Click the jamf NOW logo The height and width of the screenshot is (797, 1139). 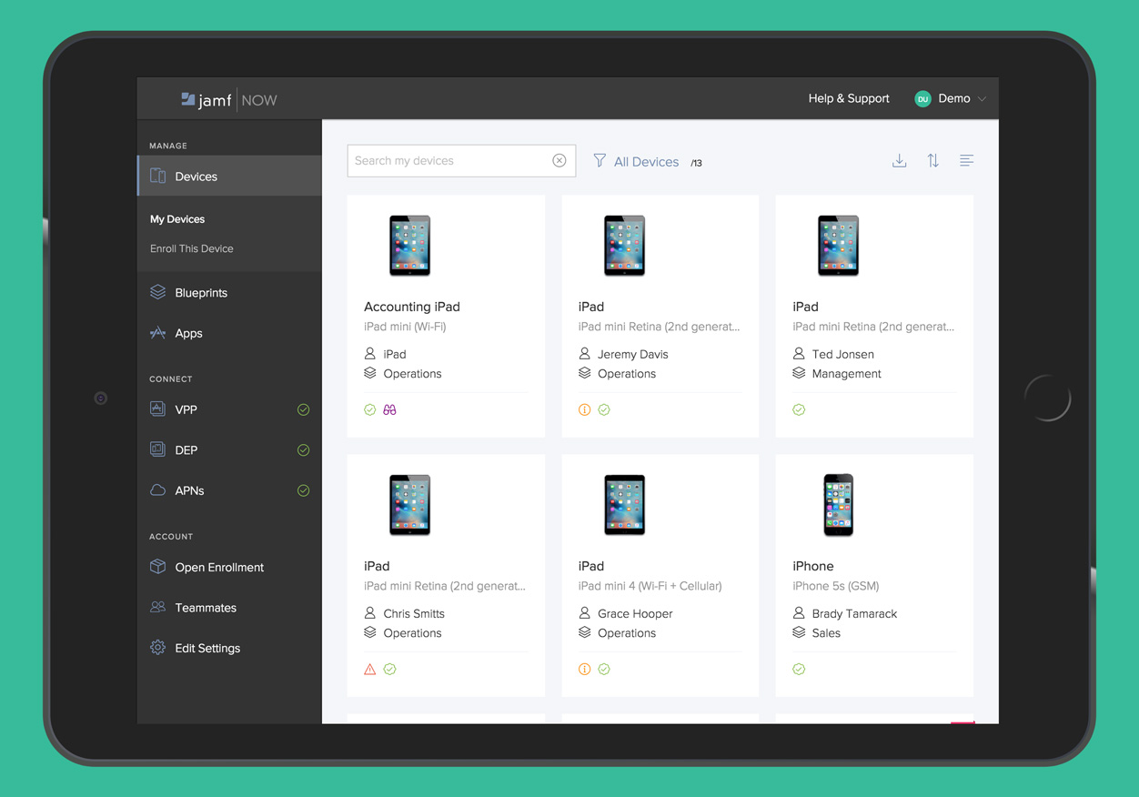[228, 100]
